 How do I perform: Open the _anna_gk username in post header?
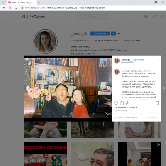[x=126, y=60]
